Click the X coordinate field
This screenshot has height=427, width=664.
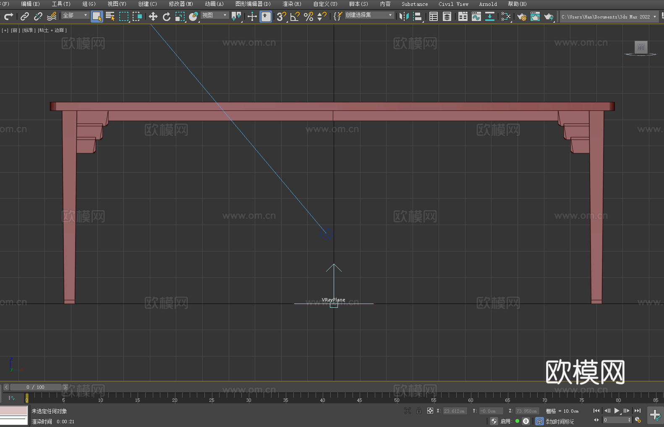tap(455, 411)
